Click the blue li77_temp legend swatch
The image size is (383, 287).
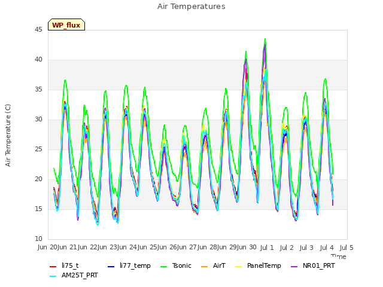pos(111,267)
